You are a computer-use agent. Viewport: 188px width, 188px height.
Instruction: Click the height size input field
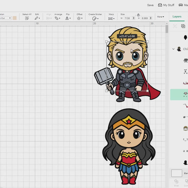tap(145, 18)
